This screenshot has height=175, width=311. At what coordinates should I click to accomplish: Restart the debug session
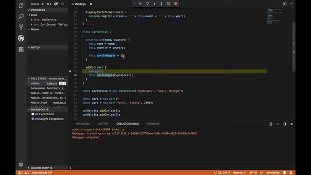pos(169,3)
